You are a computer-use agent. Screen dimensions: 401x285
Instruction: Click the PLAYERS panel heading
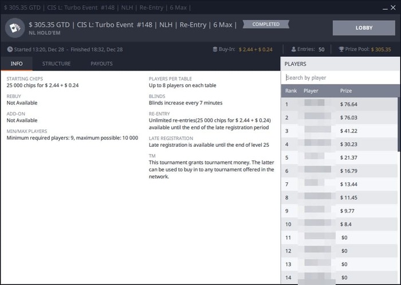pos(295,64)
